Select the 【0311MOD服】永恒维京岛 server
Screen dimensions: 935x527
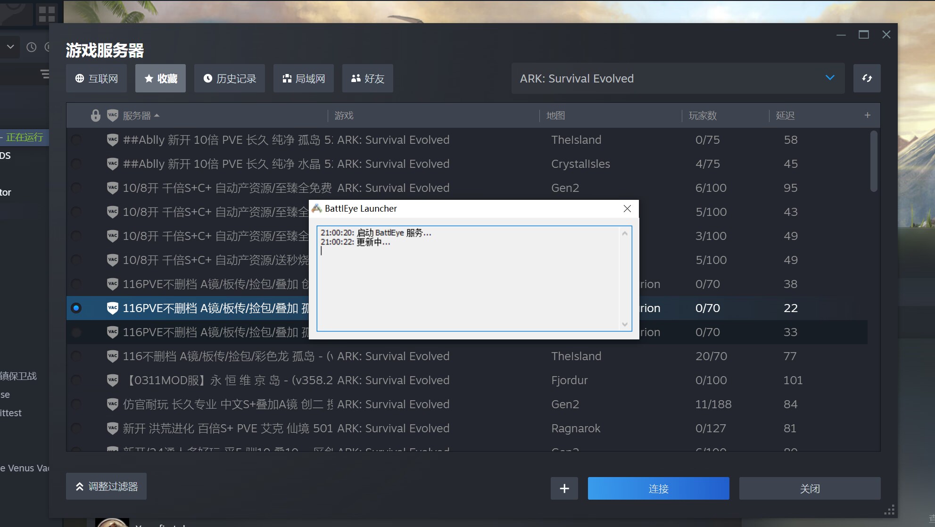tap(228, 380)
